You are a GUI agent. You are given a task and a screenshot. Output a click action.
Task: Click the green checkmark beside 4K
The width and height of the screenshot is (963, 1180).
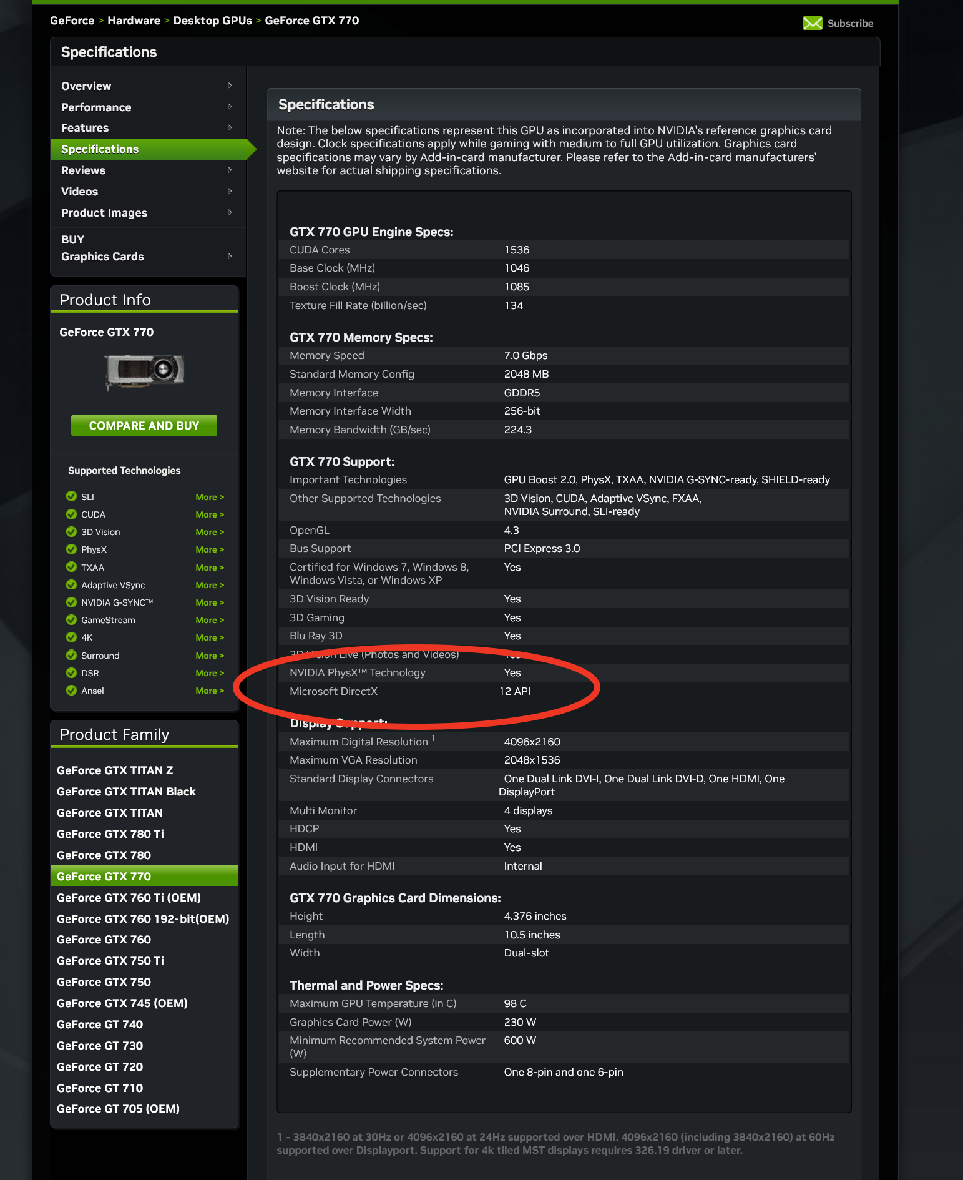tap(71, 637)
